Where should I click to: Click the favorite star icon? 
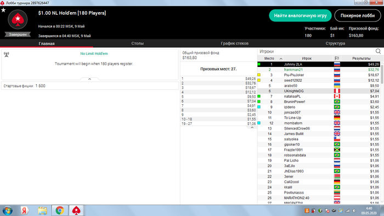pyautogui.click(x=3, y=10)
